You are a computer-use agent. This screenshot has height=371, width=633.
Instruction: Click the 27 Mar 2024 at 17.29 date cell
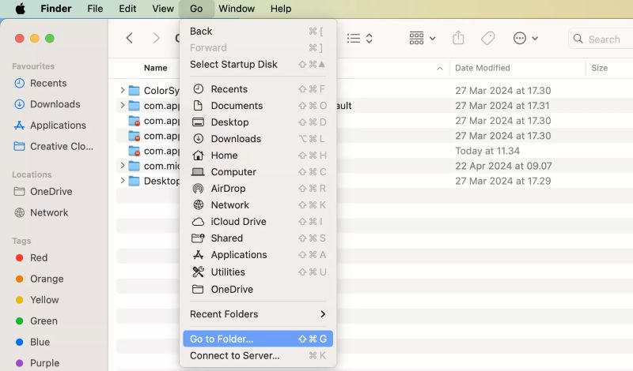(503, 181)
